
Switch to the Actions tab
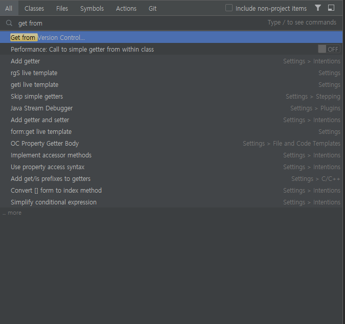click(x=126, y=8)
